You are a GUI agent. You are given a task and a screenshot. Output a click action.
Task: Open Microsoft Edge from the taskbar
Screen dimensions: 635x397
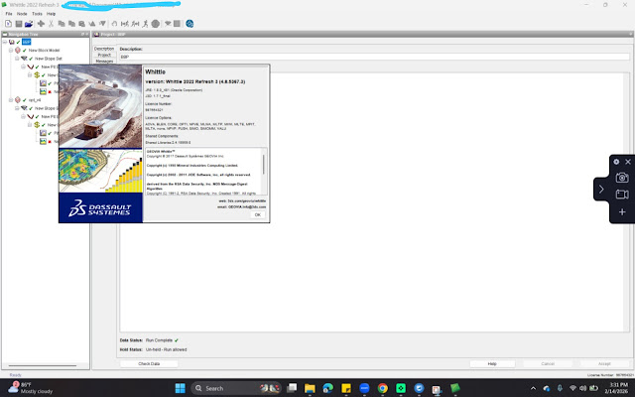(x=327, y=388)
